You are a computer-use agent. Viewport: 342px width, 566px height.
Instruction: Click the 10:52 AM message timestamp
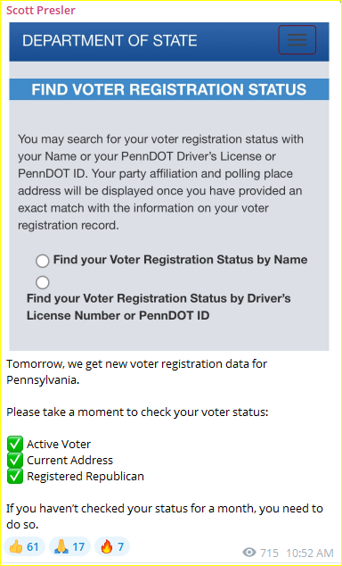(x=310, y=553)
